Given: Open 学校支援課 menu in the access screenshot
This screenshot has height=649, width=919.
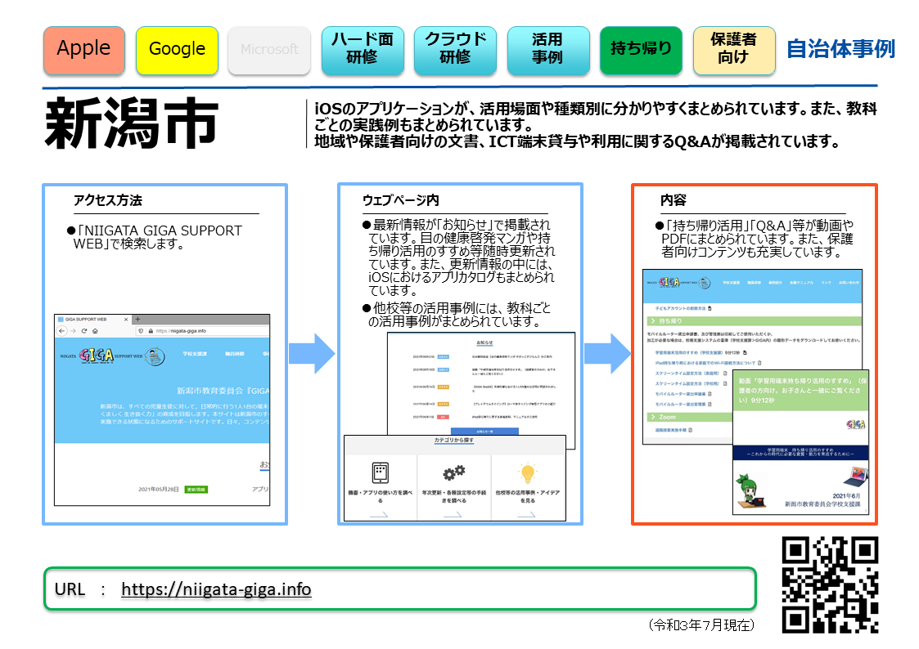Looking at the screenshot, I should point(195,354).
